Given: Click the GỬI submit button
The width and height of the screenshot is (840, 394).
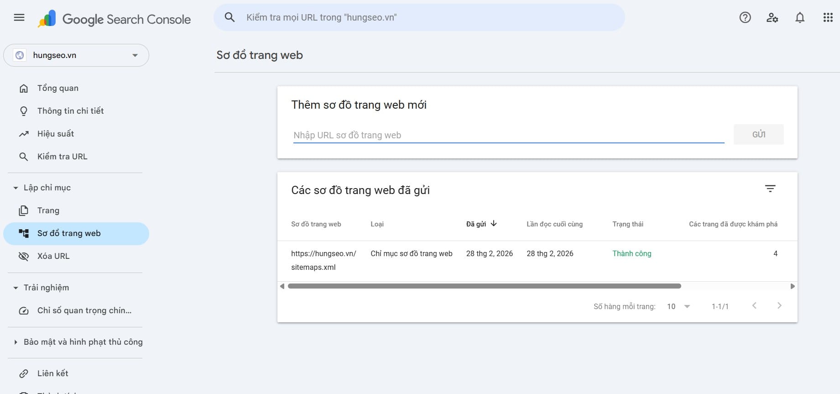Looking at the screenshot, I should 758,135.
